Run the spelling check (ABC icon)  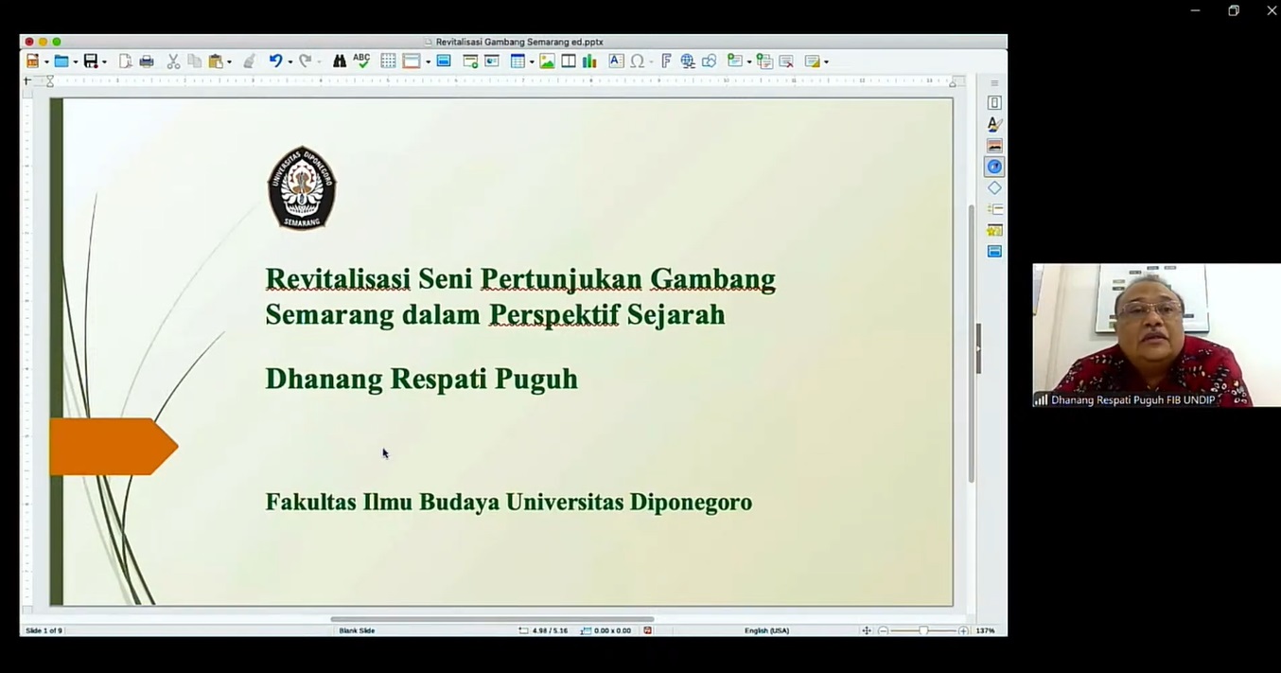tap(361, 61)
